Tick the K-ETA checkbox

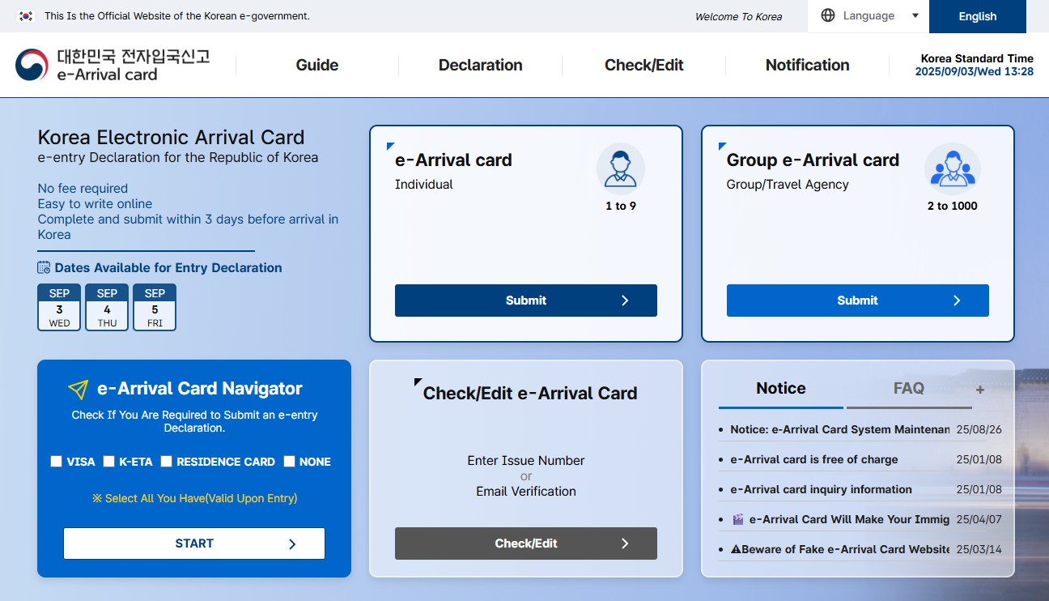108,462
